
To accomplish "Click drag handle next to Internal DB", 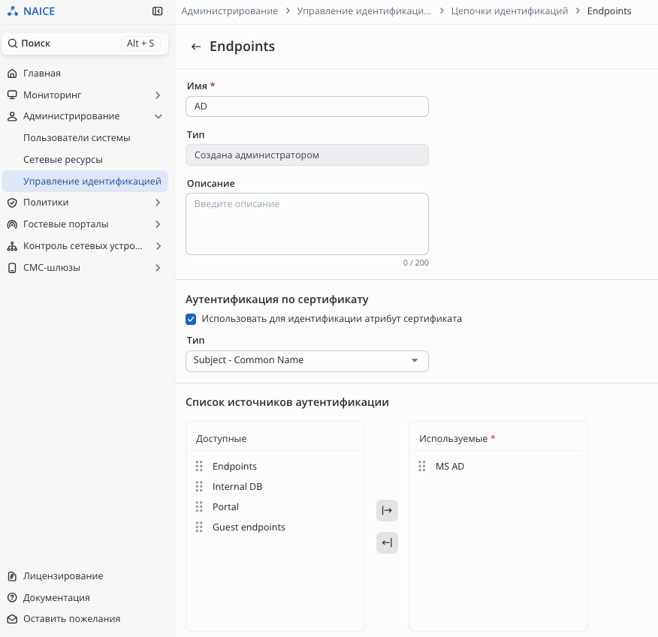I will (199, 486).
